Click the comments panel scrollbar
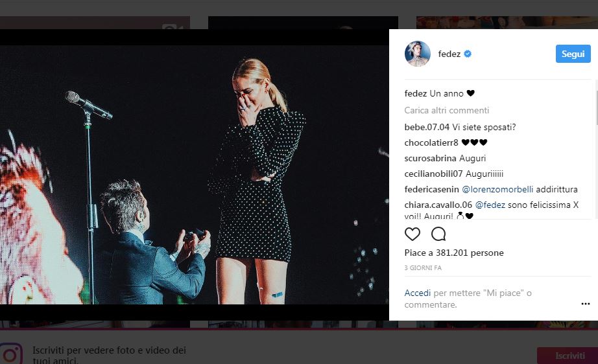 click(597, 104)
